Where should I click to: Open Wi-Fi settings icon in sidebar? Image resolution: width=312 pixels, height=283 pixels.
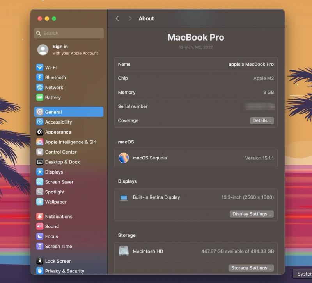pyautogui.click(x=40, y=67)
